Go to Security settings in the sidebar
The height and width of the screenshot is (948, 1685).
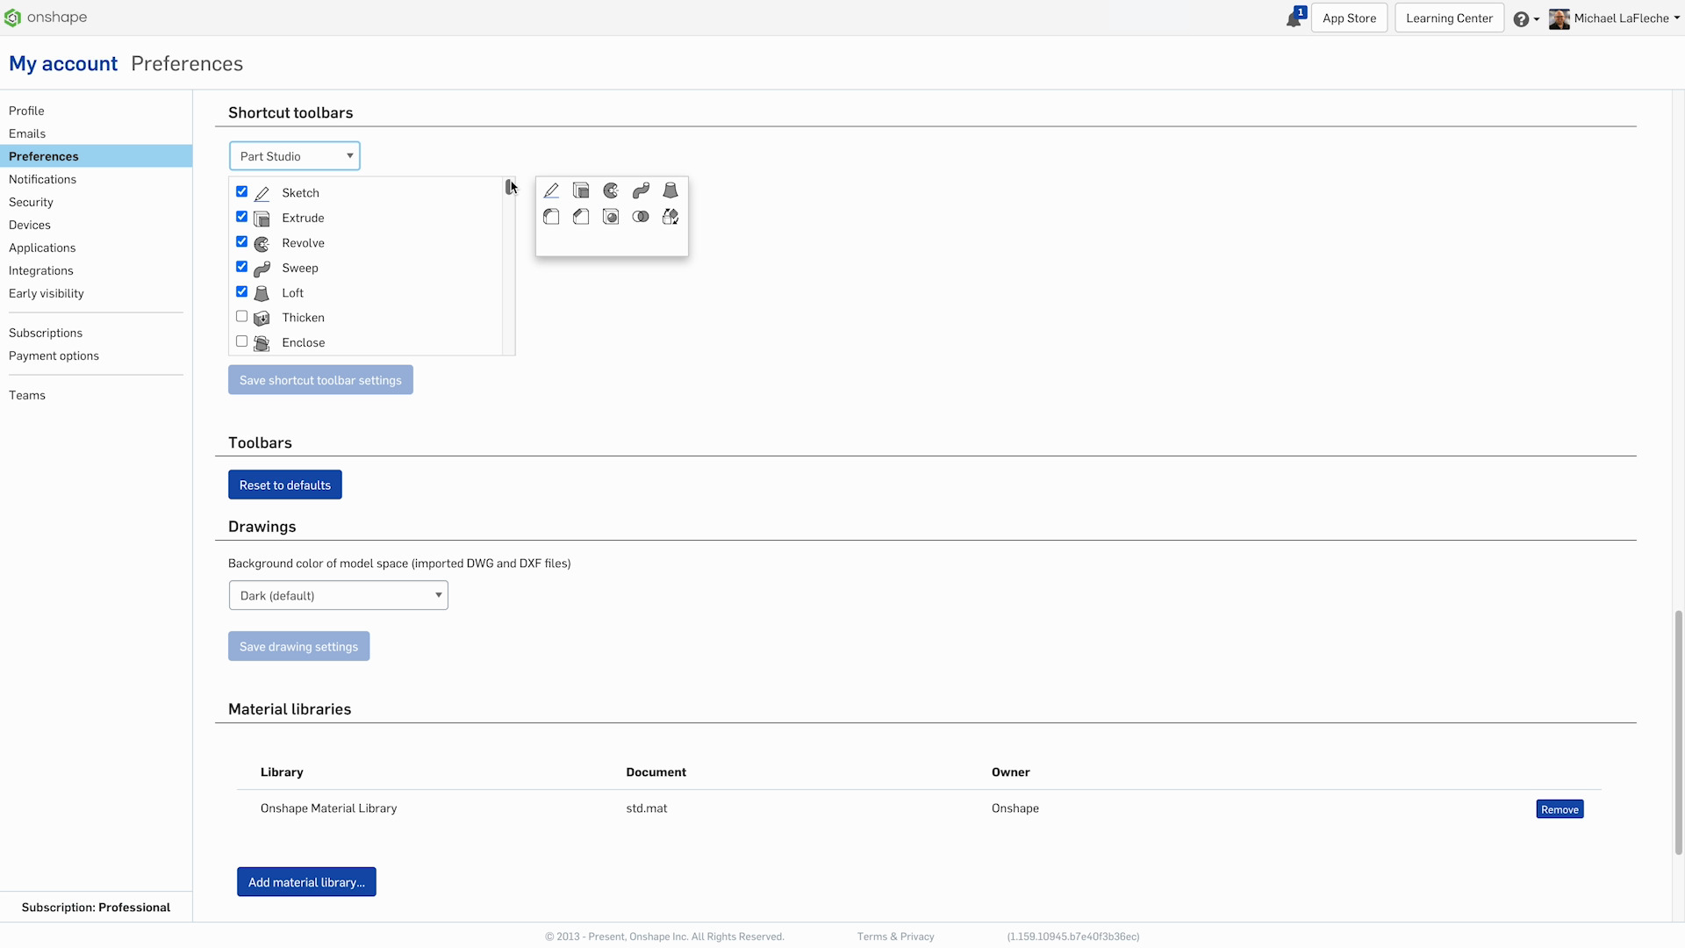pos(31,202)
